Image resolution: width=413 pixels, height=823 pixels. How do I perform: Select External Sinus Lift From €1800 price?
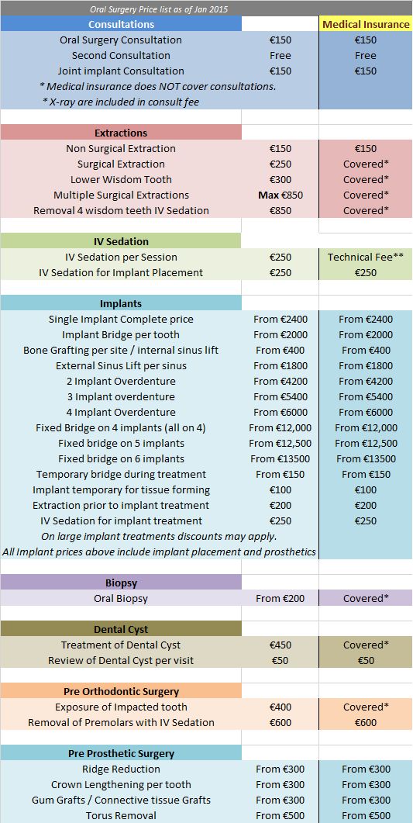[x=280, y=366]
